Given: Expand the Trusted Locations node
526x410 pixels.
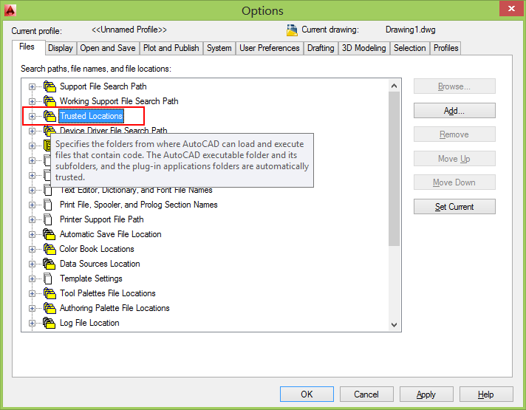Looking at the screenshot, I should (x=32, y=117).
